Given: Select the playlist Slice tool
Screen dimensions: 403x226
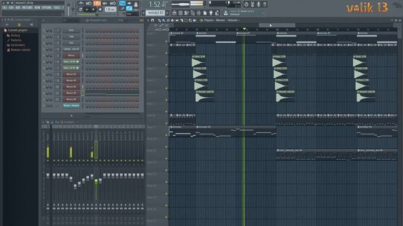Looking at the screenshot, I should tap(181, 20).
